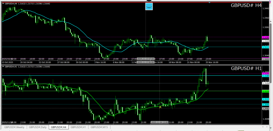Select the GBPUSD#,H4 tab
This screenshot has width=273, height=131.
pyautogui.click(x=59, y=127)
